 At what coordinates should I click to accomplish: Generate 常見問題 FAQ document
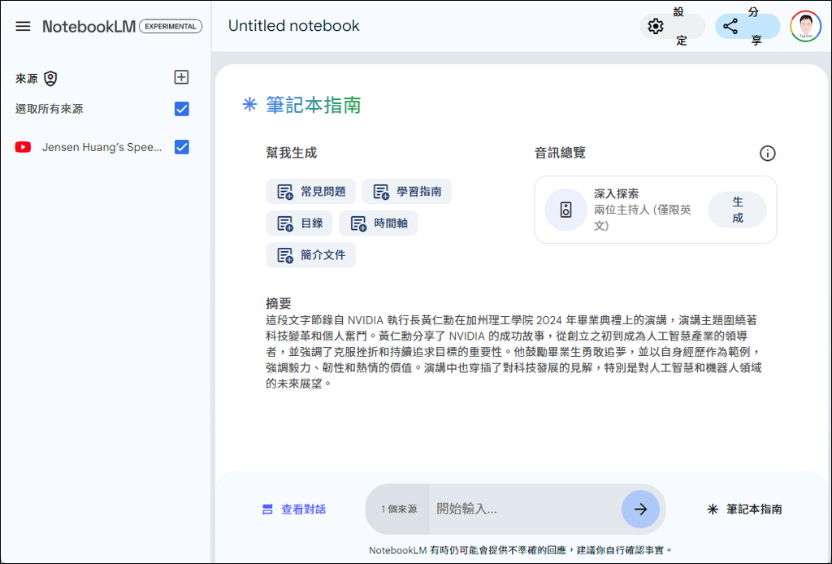(310, 192)
